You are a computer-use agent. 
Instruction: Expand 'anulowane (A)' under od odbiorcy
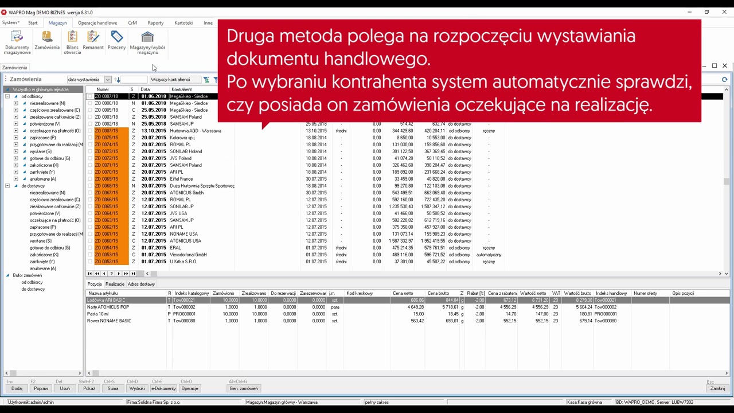pos(15,179)
